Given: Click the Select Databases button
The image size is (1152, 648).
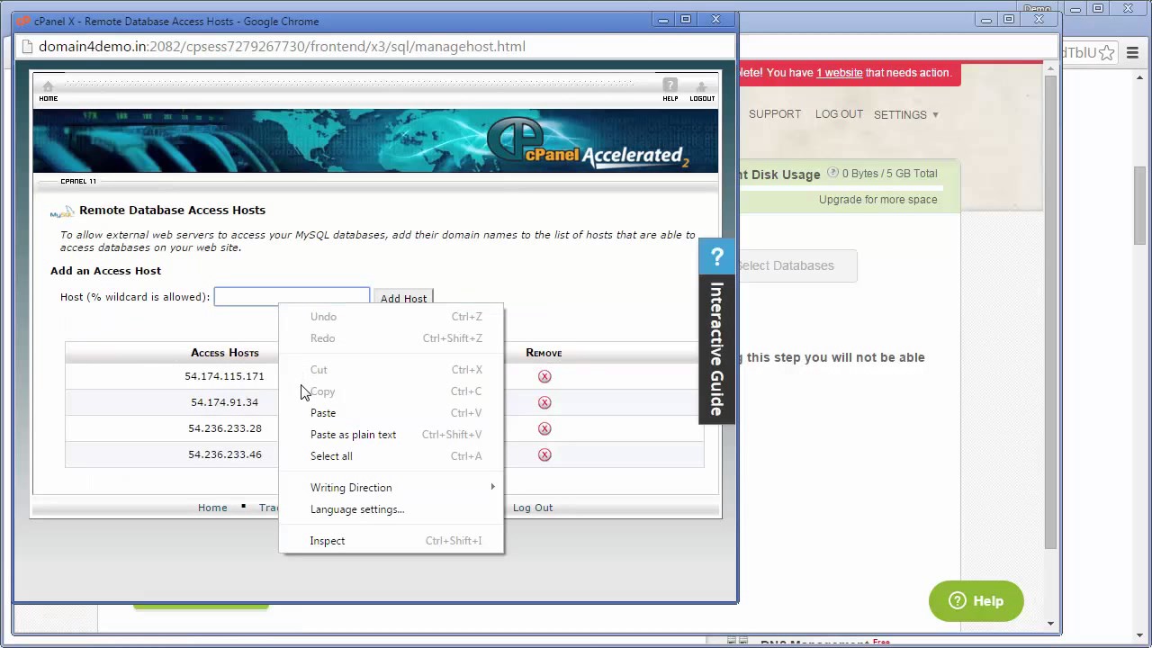Looking at the screenshot, I should click(796, 265).
